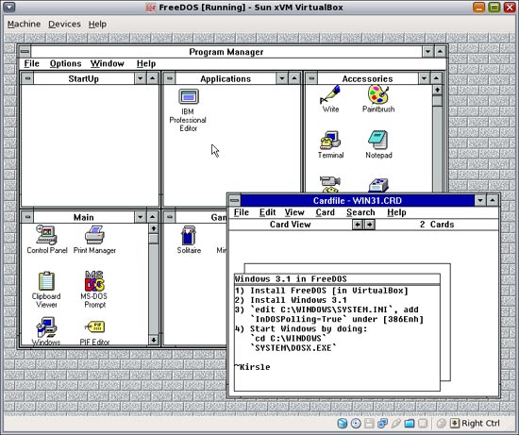This screenshot has height=435, width=519.
Task: Go to next card with right arrow
Action: 369,225
